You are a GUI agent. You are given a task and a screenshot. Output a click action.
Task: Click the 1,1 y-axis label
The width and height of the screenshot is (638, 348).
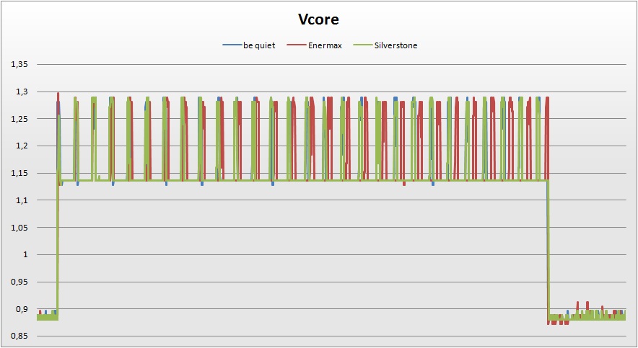22,200
